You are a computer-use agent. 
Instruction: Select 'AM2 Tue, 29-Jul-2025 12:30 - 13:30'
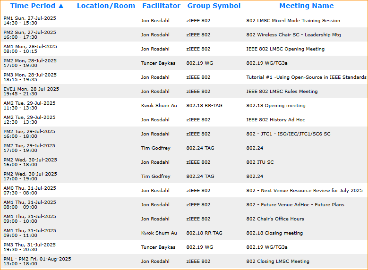click(30, 119)
